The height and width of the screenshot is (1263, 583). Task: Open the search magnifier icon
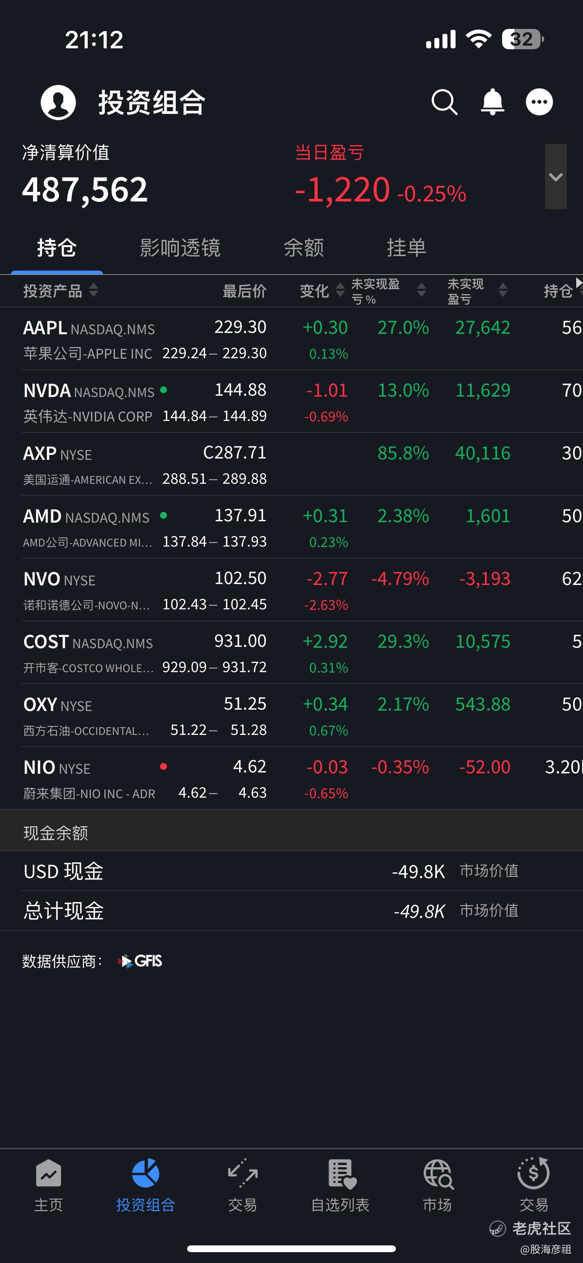click(x=445, y=102)
